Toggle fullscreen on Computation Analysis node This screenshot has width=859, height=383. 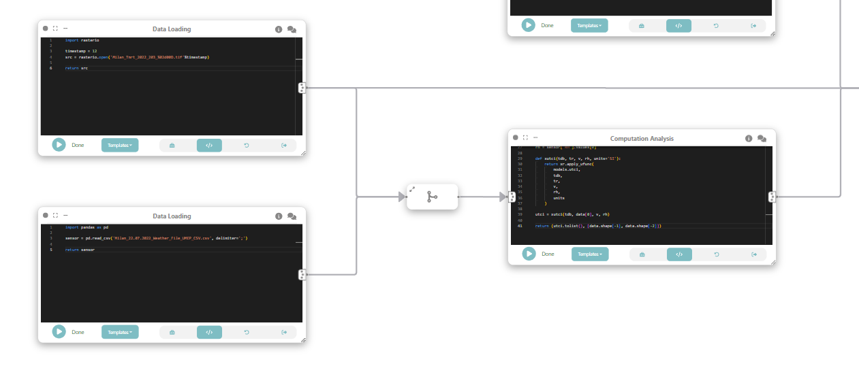point(525,137)
